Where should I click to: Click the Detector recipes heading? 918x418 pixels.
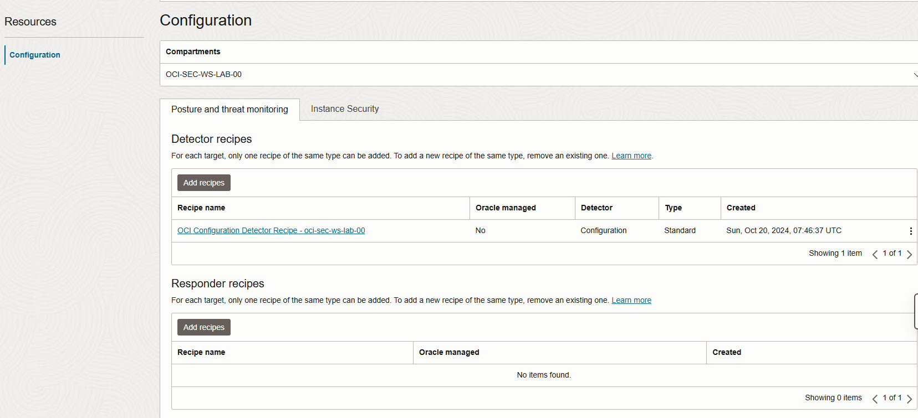click(x=211, y=139)
